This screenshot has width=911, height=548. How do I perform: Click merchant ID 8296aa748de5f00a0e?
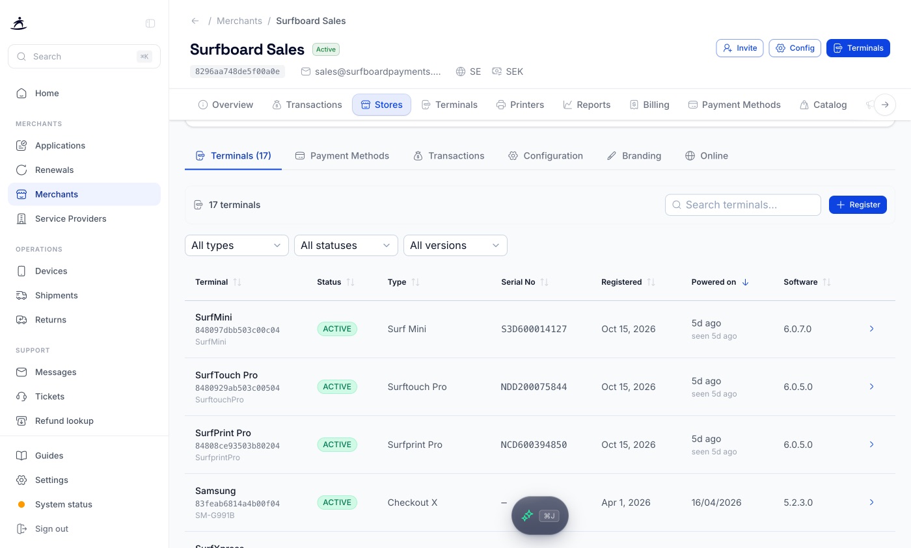pyautogui.click(x=238, y=72)
